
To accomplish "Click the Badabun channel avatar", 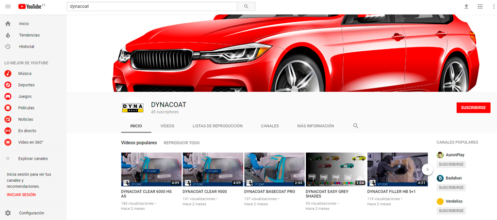I will [440, 178].
